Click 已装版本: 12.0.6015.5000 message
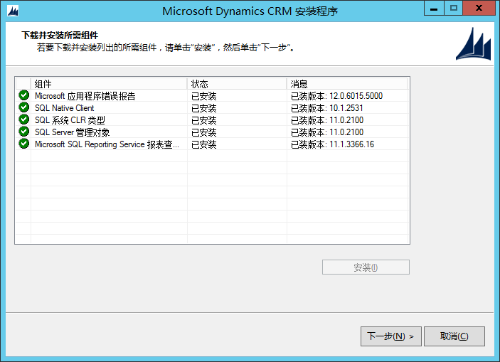The width and height of the screenshot is (500, 362). (x=336, y=96)
